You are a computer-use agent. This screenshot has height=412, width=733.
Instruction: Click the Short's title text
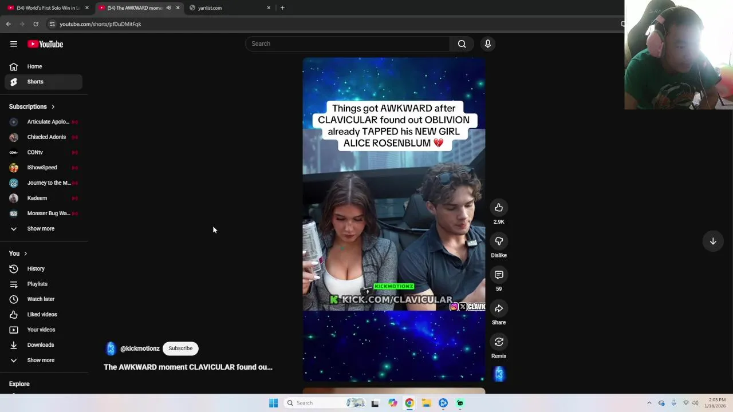188,367
